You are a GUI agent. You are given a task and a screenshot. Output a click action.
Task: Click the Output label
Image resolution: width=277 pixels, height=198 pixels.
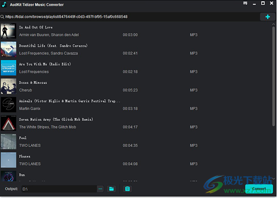(x=12, y=189)
